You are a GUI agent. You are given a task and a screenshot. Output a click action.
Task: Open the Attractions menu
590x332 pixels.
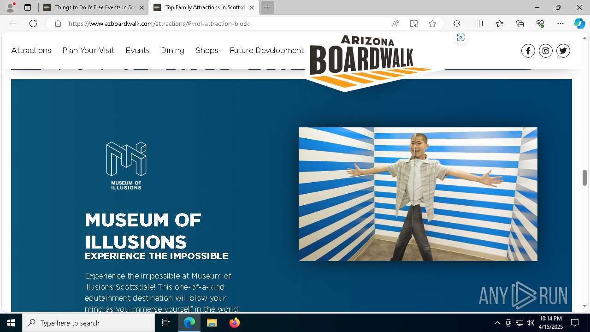(x=31, y=50)
